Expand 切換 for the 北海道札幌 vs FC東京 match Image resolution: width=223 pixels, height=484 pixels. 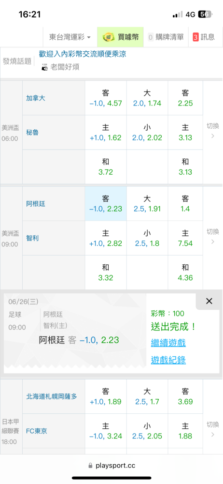pyautogui.click(x=212, y=429)
